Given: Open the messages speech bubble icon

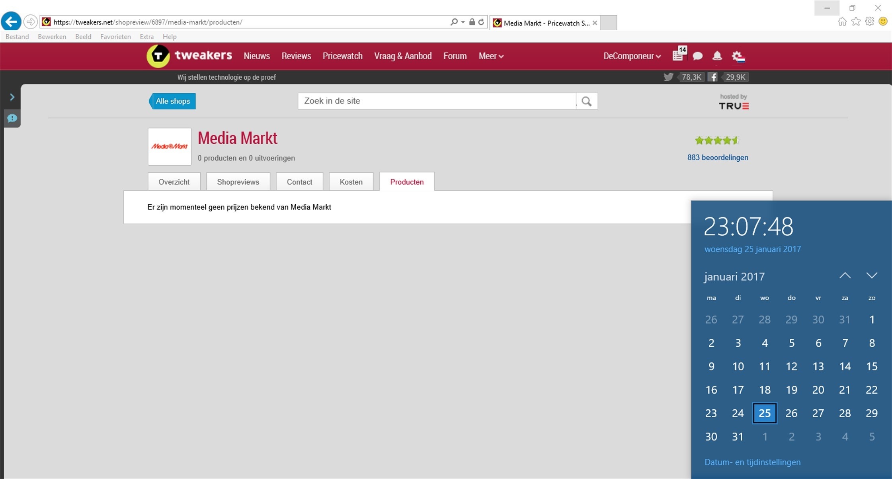Looking at the screenshot, I should [x=697, y=56].
